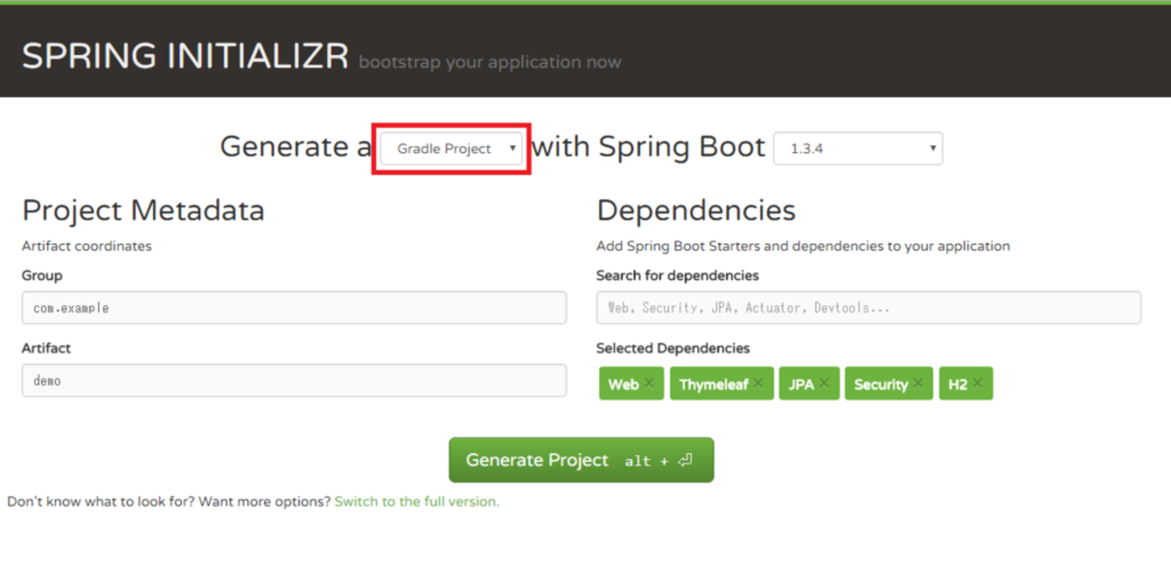Click the Project Metadata heading

143,211
